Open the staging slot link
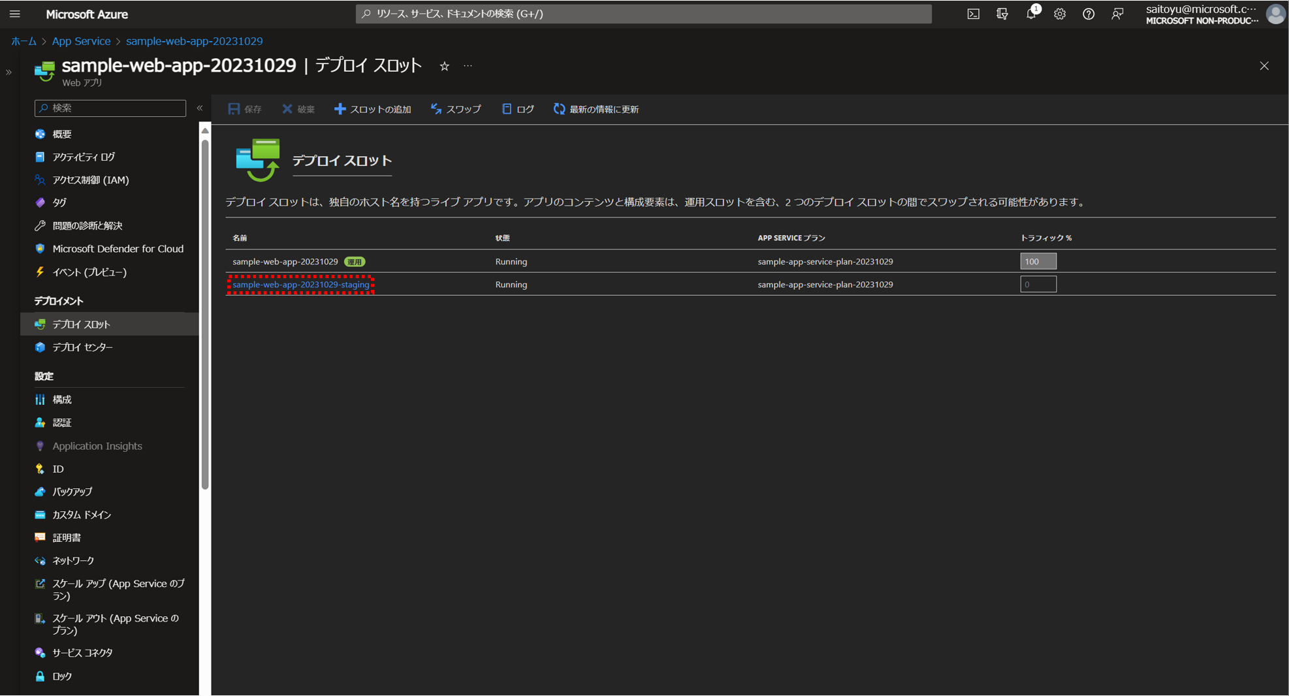The width and height of the screenshot is (1289, 696). click(x=301, y=285)
